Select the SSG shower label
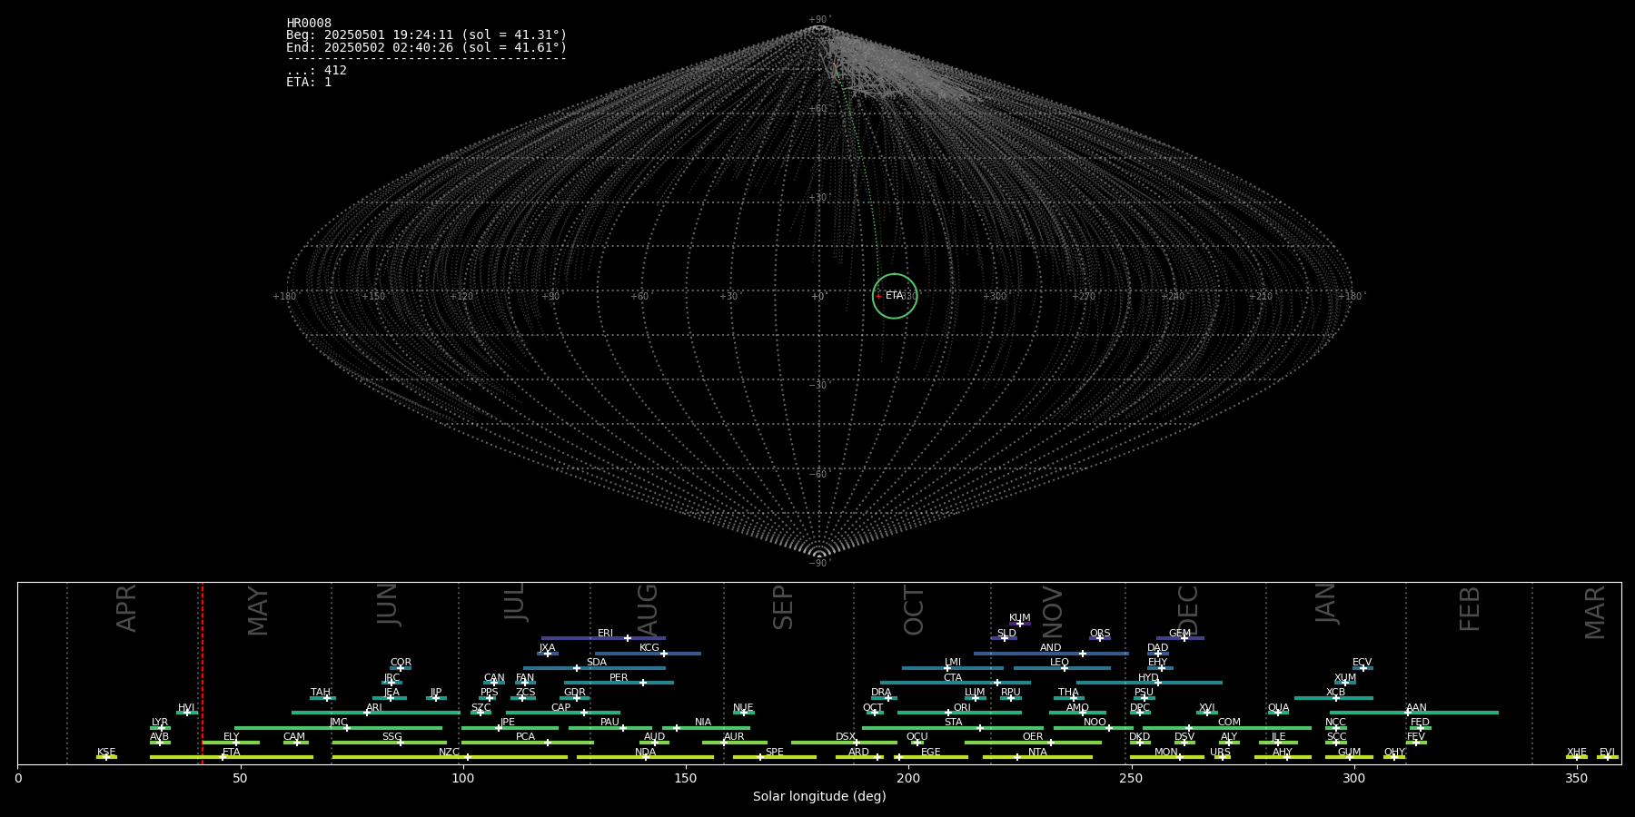Viewport: 1635px width, 817px height. [391, 736]
